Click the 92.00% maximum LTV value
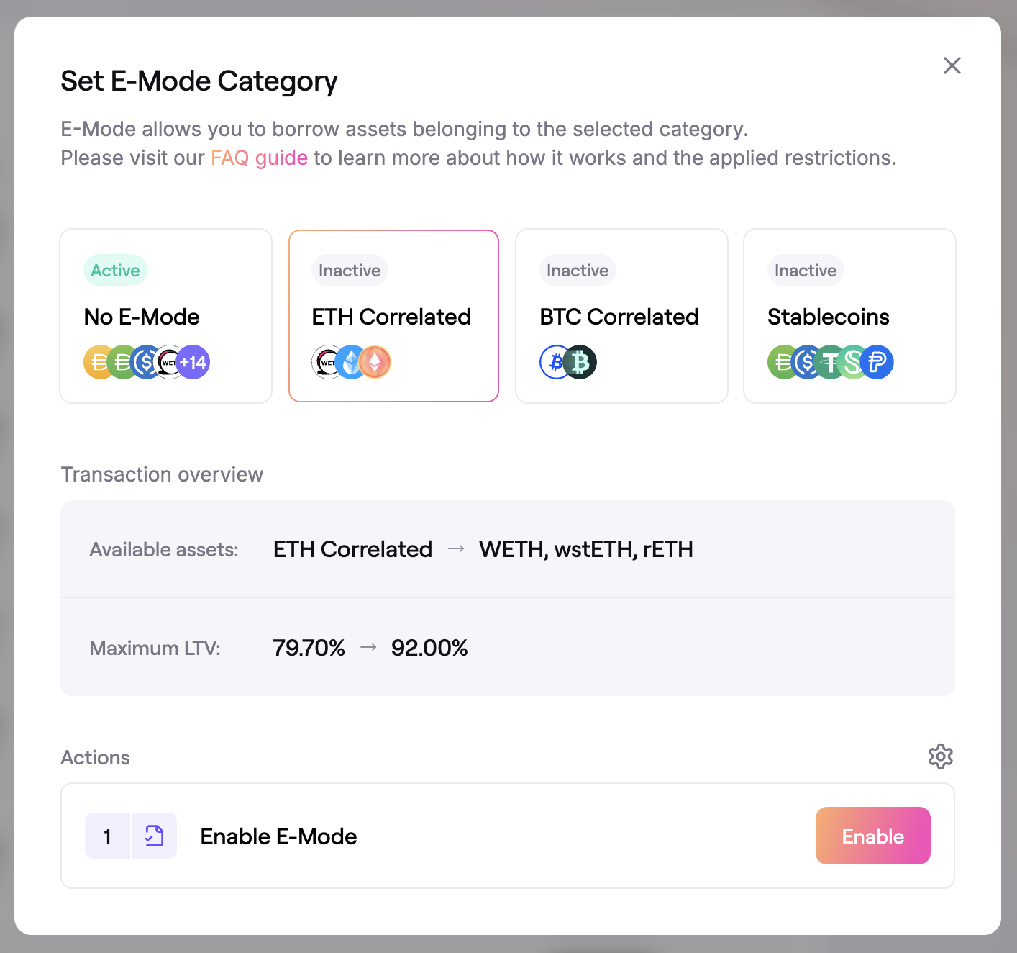 [429, 648]
